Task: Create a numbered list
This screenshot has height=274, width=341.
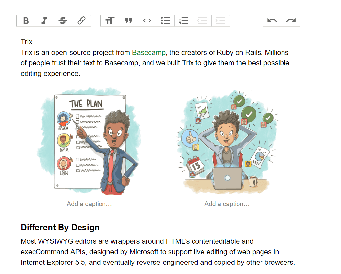Action: pyautogui.click(x=184, y=21)
